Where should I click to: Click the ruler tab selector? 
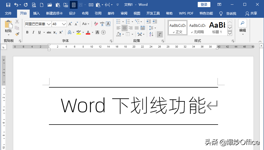4,47
